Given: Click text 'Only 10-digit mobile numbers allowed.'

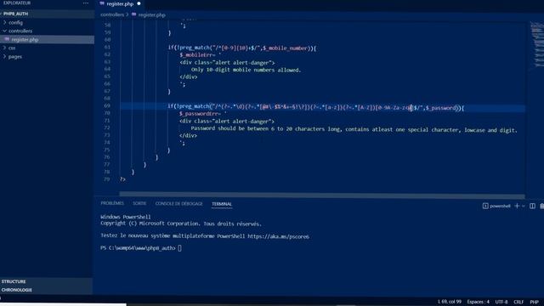Looking at the screenshot, I should pos(246,70).
